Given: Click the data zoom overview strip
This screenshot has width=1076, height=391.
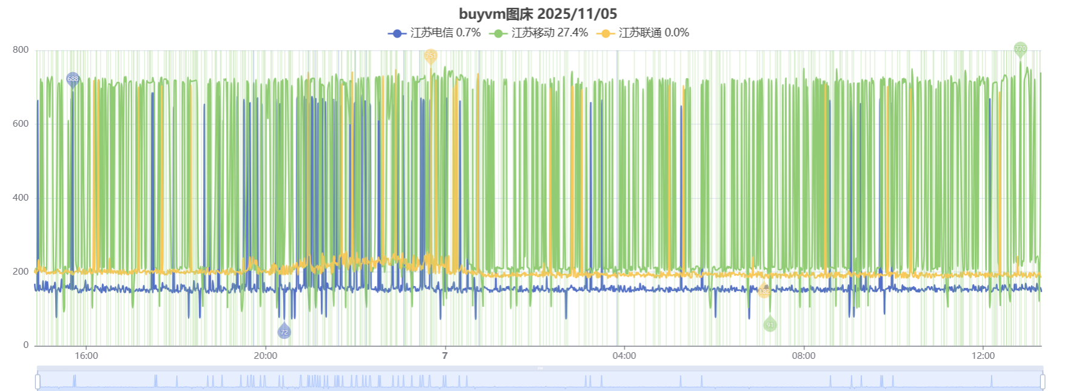Looking at the screenshot, I should (540, 380).
